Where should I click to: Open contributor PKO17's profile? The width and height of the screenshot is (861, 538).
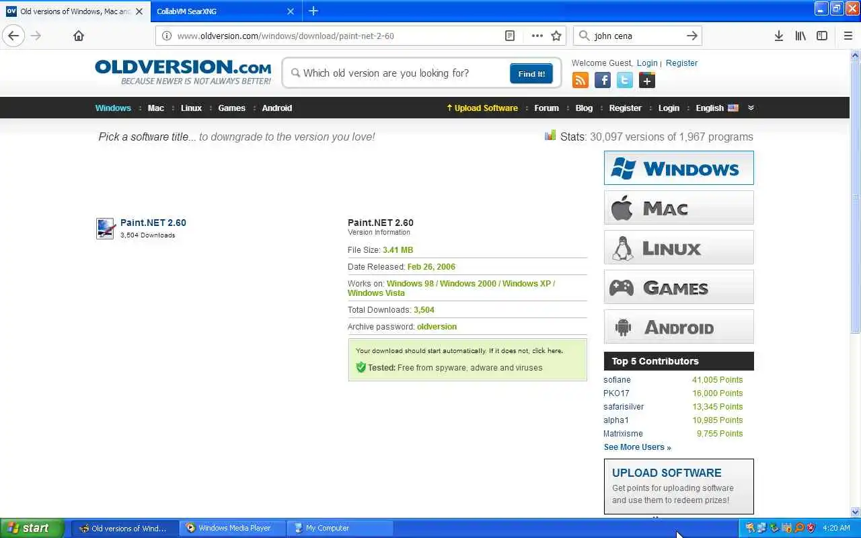[x=616, y=393]
